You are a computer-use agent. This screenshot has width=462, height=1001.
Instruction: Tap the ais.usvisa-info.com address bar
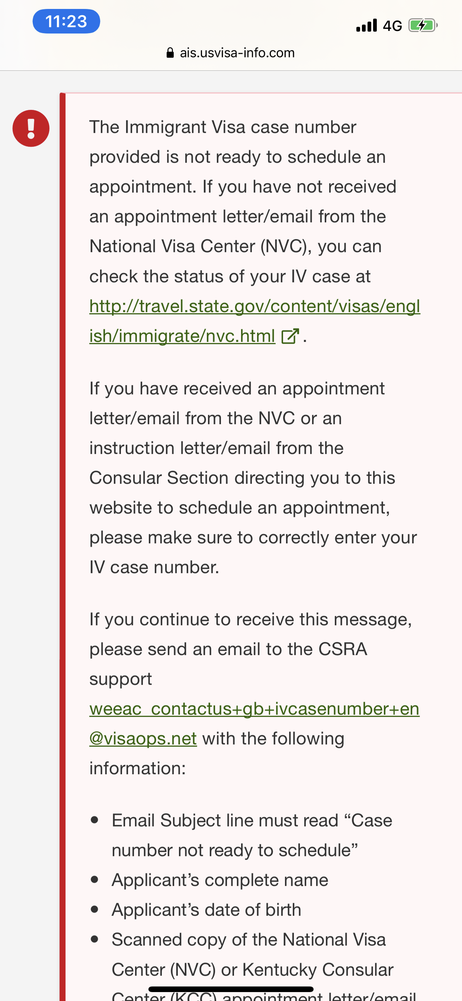point(231,53)
